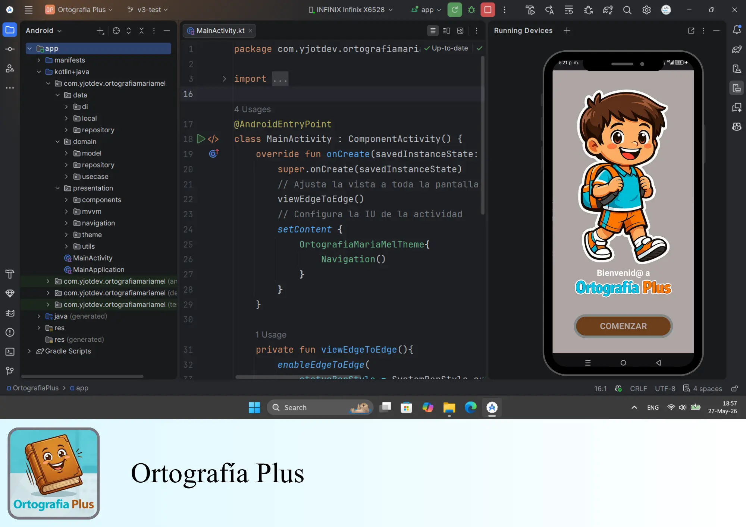The width and height of the screenshot is (746, 527).
Task: Open app run configuration dropdown
Action: pos(426,10)
